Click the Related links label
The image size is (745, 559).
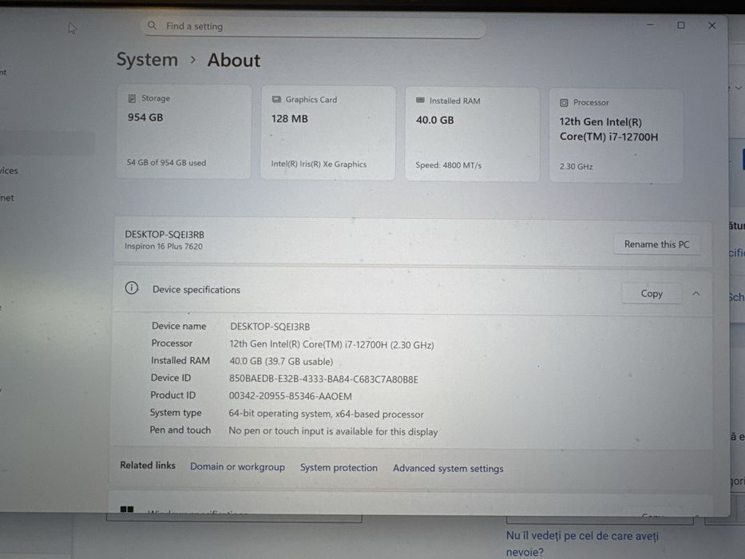(147, 466)
